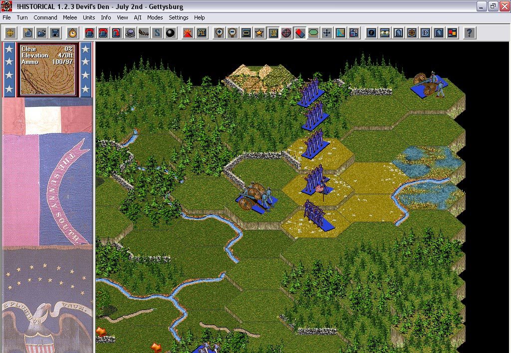Click the new scenario document icon
511x353 pixels.
28,33
